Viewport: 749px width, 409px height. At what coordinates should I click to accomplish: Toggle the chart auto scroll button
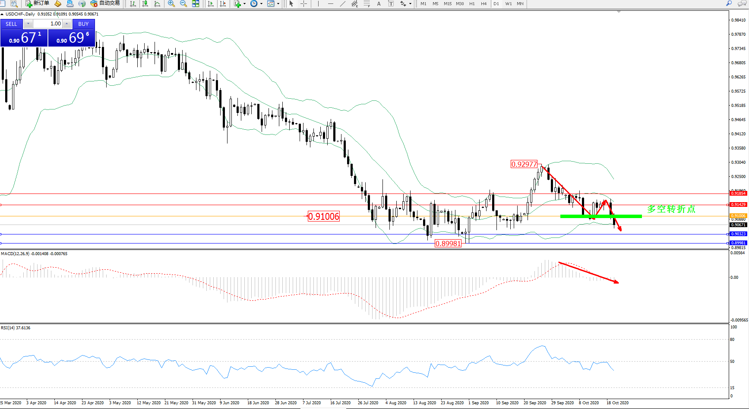click(211, 4)
